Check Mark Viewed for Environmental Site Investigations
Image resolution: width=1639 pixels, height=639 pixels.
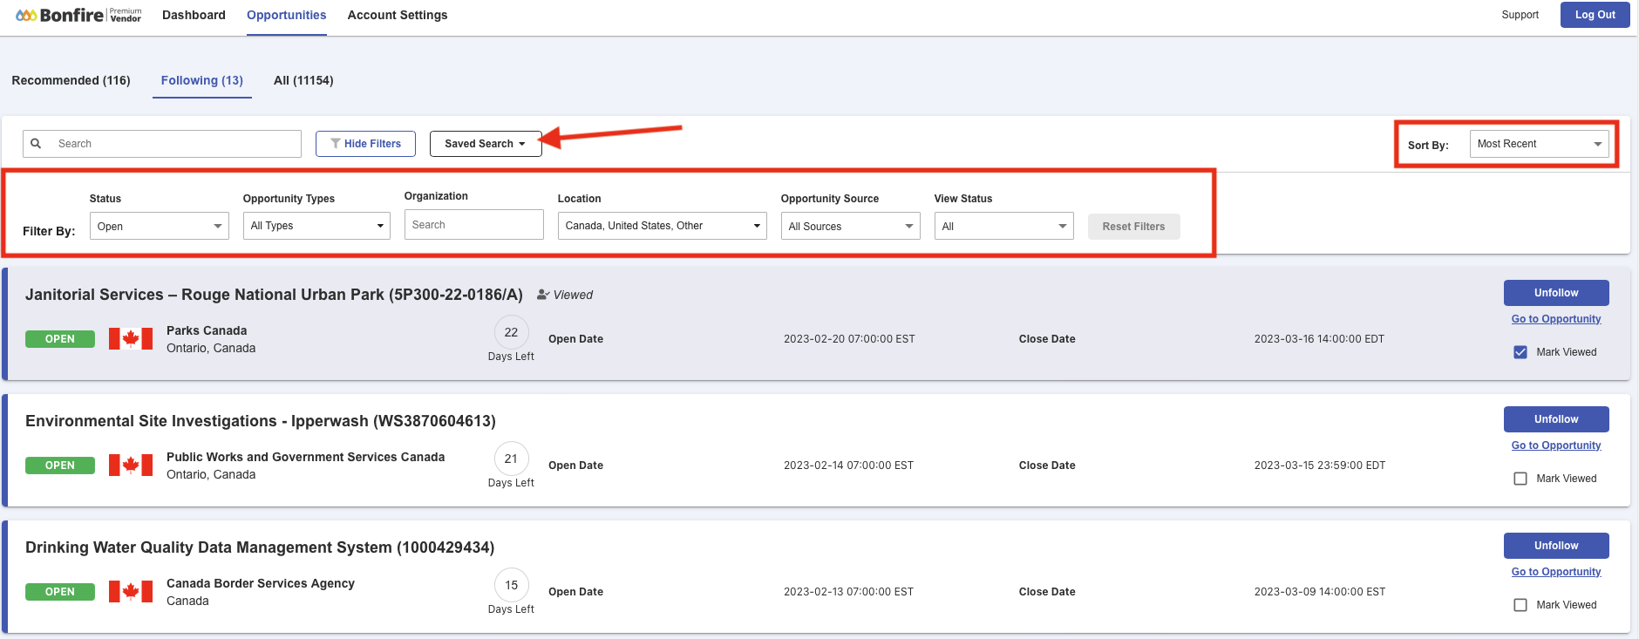click(x=1520, y=479)
